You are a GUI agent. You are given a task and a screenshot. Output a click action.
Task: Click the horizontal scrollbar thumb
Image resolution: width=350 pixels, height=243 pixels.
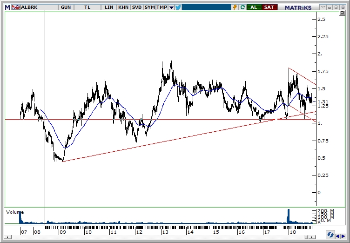307,237
